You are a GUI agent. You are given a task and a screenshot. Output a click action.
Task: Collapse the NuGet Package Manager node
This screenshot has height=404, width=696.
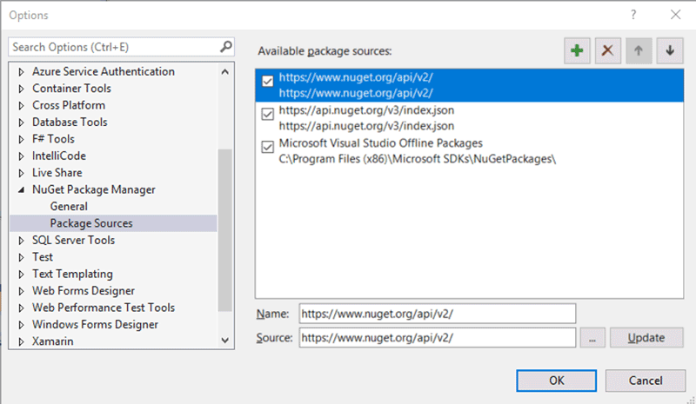[22, 190]
